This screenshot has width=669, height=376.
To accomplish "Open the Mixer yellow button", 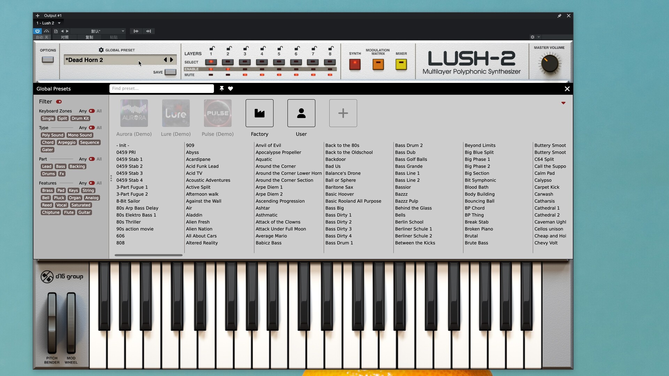I will pyautogui.click(x=401, y=64).
